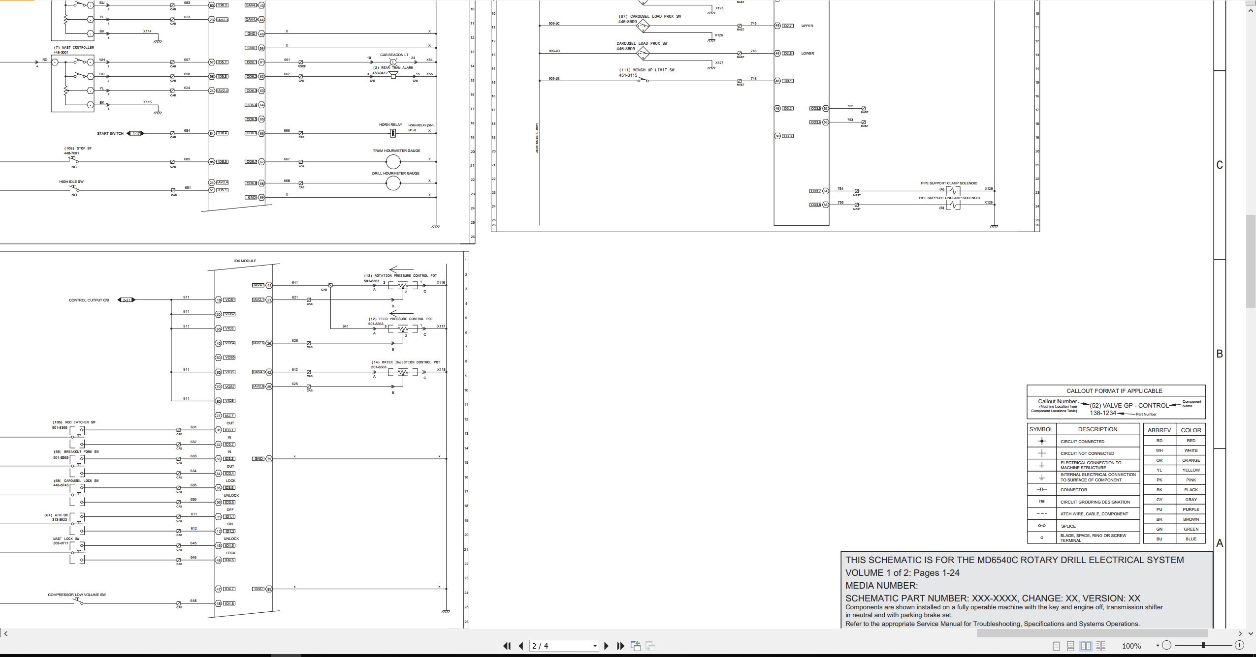Jump to the last page
Image resolution: width=1256 pixels, height=657 pixels.
[x=621, y=646]
